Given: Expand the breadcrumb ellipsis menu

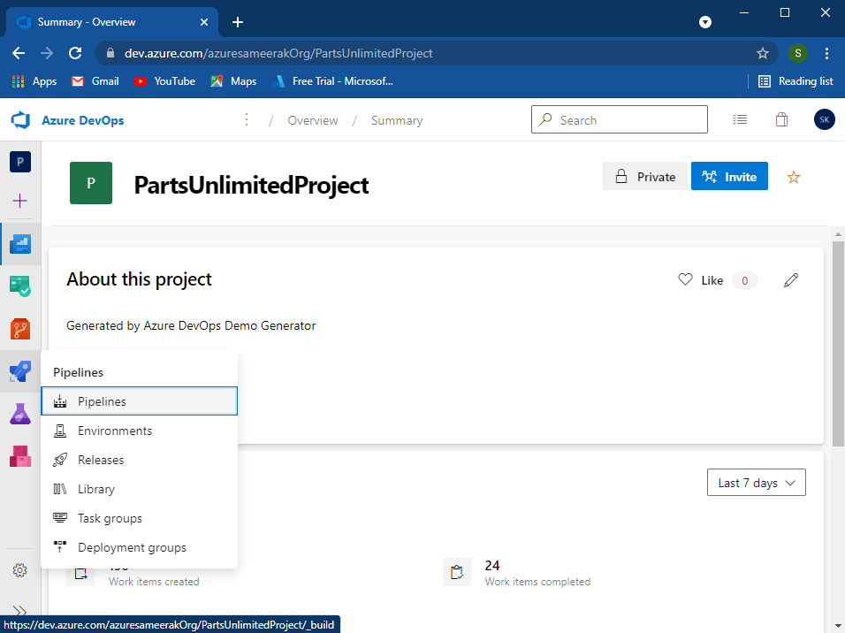Looking at the screenshot, I should pyautogui.click(x=247, y=119).
